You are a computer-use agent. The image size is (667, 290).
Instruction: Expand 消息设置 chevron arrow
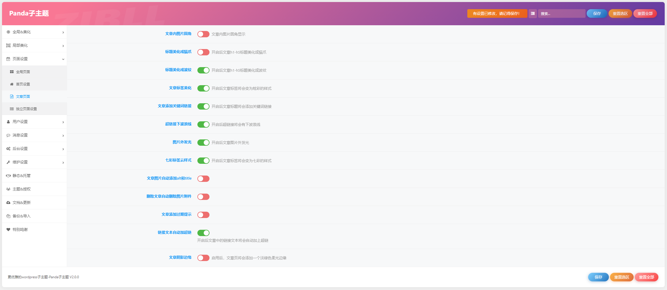pos(63,136)
